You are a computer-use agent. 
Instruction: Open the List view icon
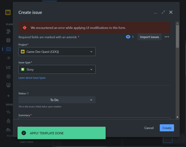pos(8,58)
